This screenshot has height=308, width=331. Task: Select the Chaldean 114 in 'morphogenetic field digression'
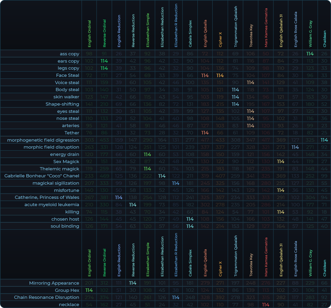(324, 140)
